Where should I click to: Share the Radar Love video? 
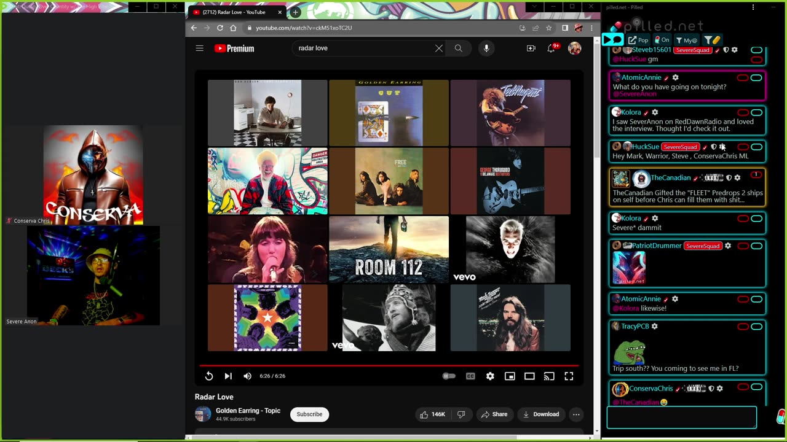[494, 414]
